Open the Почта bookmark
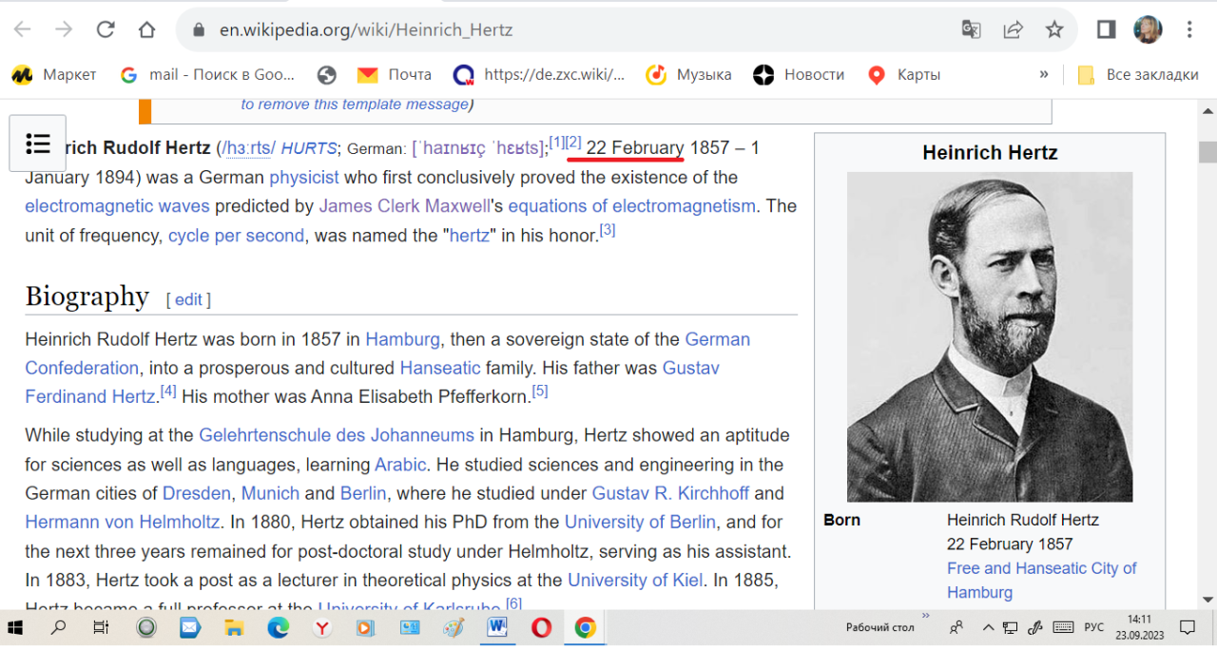 [395, 74]
